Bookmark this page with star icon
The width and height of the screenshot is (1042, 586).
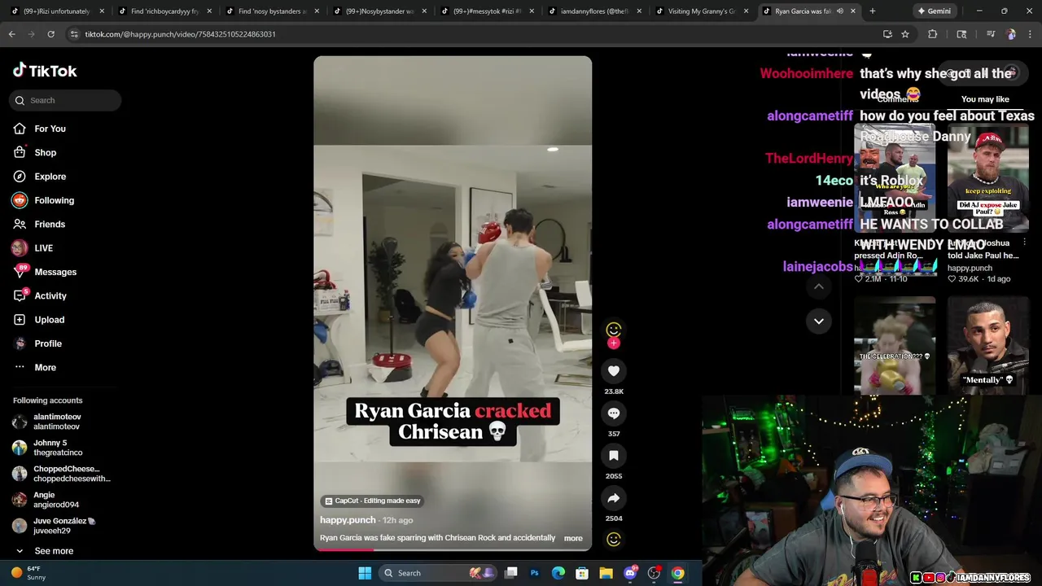click(x=905, y=34)
